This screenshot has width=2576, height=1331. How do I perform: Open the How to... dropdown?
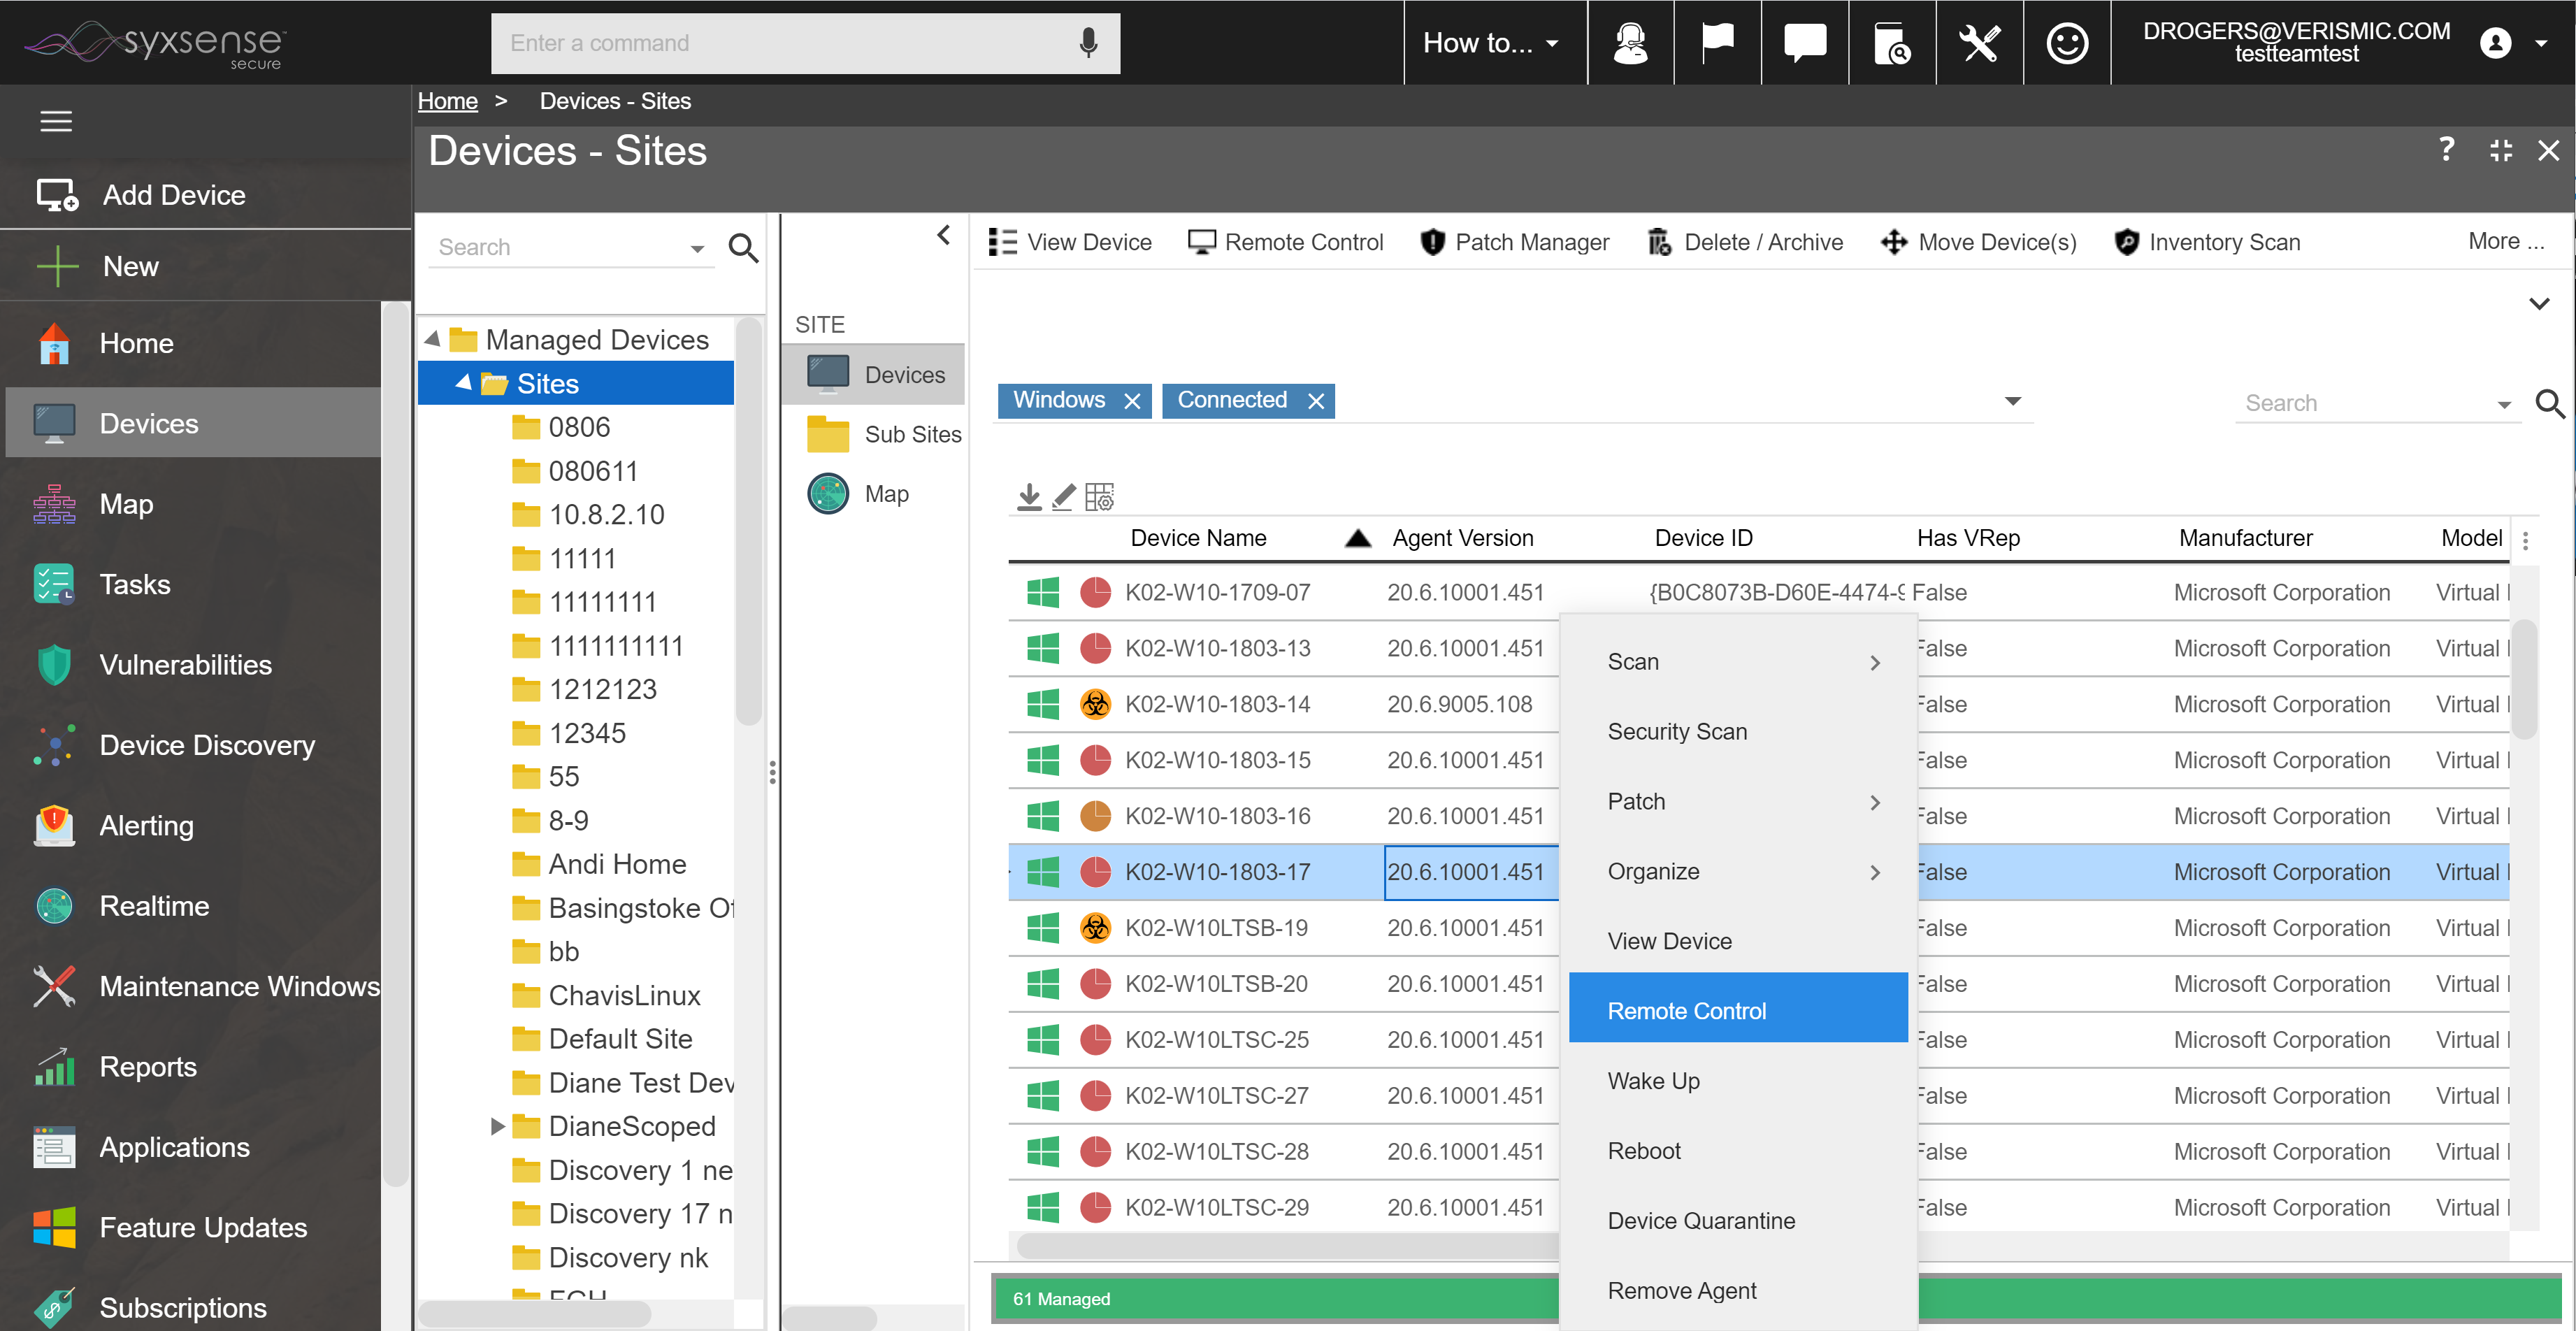pyautogui.click(x=1490, y=43)
